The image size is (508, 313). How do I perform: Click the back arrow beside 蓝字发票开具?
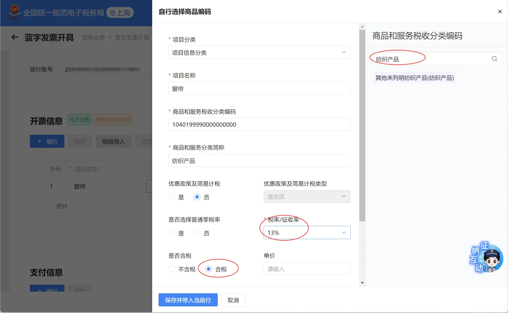(15, 37)
